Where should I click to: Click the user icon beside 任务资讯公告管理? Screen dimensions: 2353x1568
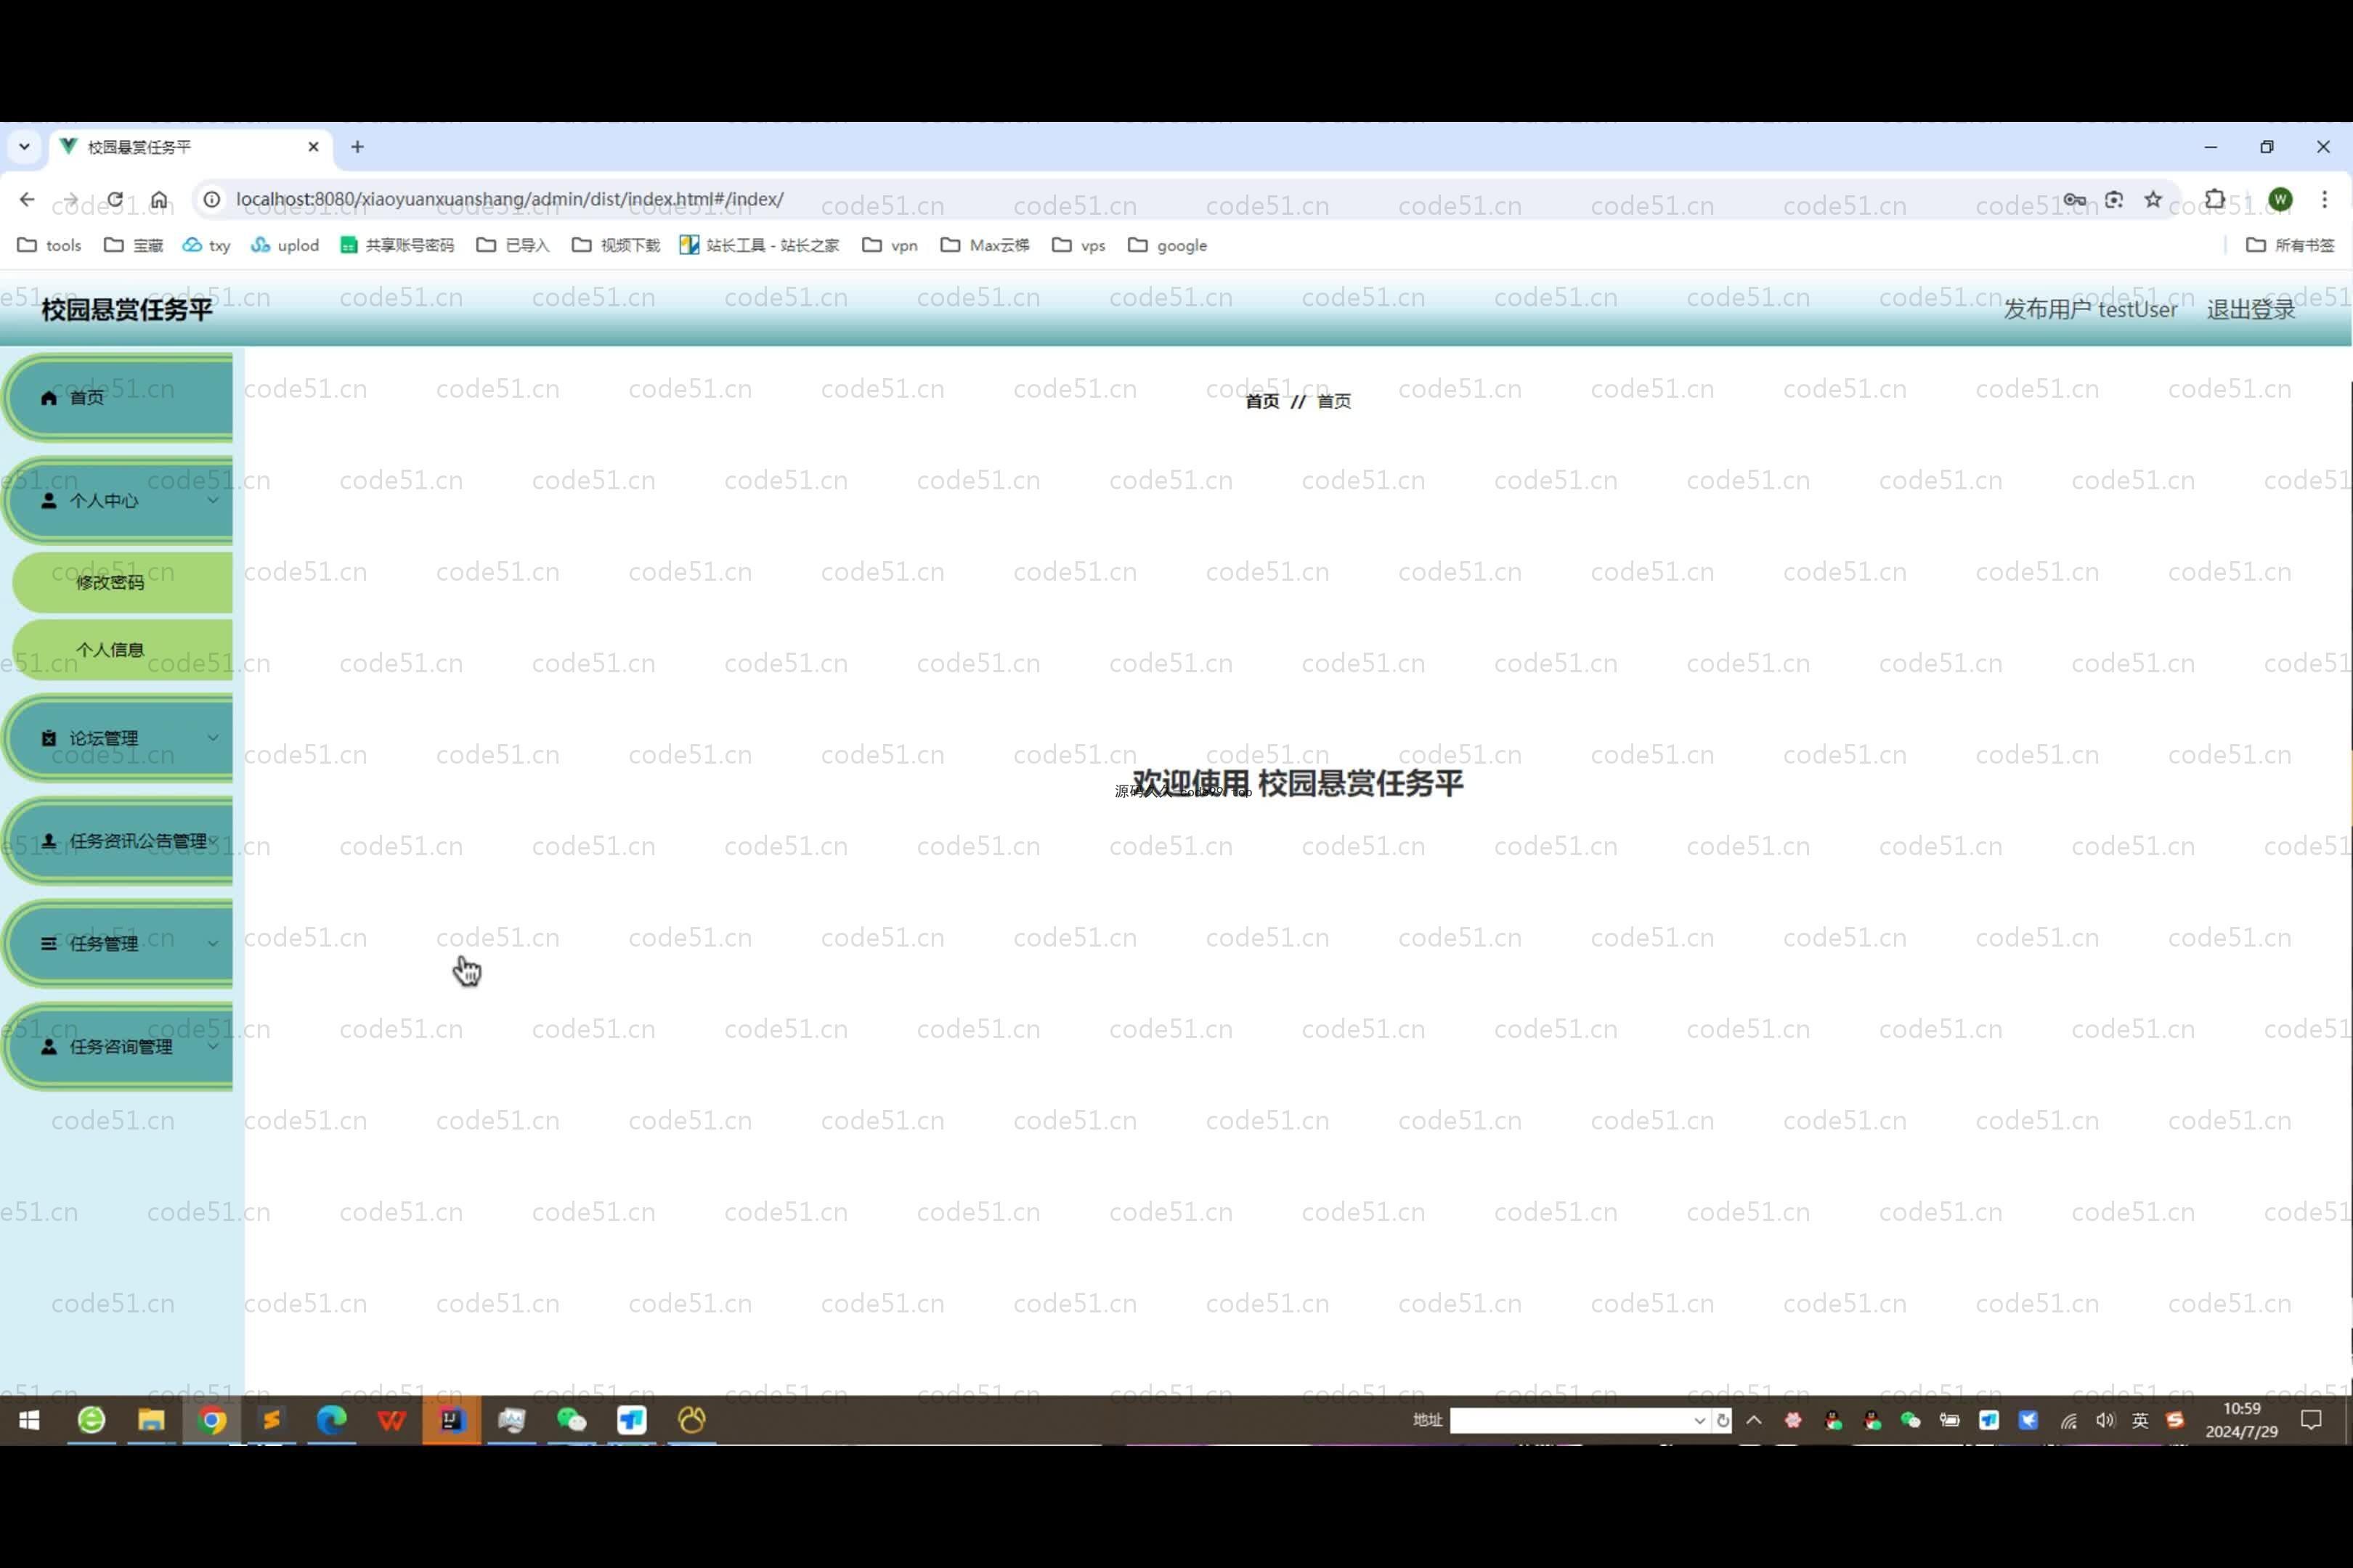(48, 841)
